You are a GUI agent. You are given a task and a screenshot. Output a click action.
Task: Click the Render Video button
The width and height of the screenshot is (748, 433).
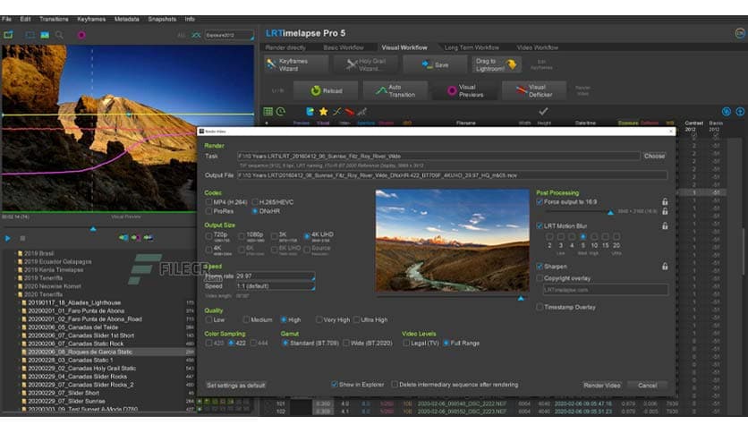tap(602, 386)
